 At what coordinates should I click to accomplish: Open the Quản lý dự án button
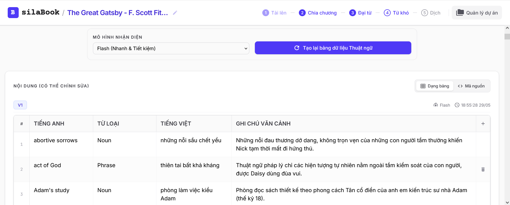coord(477,13)
